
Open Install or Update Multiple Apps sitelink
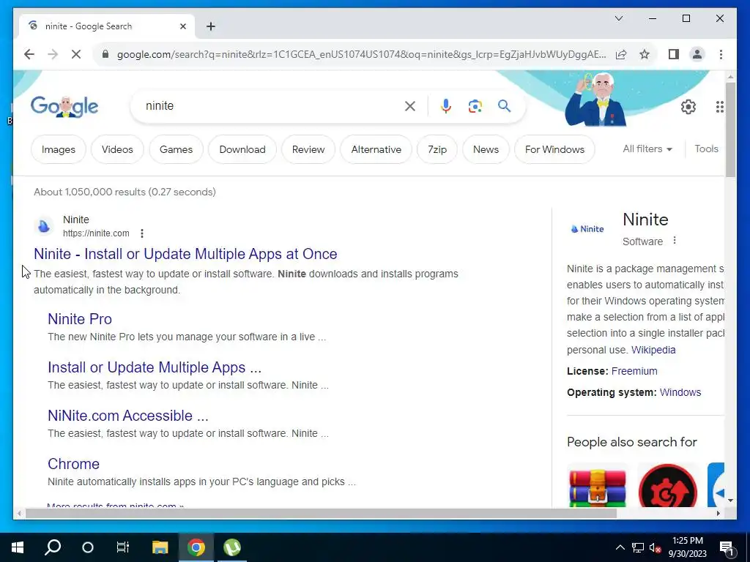[x=155, y=367]
